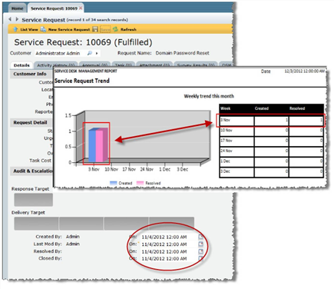The width and height of the screenshot is (334, 289).
Task: Click the List View up-arrow icon
Action: click(x=15, y=29)
